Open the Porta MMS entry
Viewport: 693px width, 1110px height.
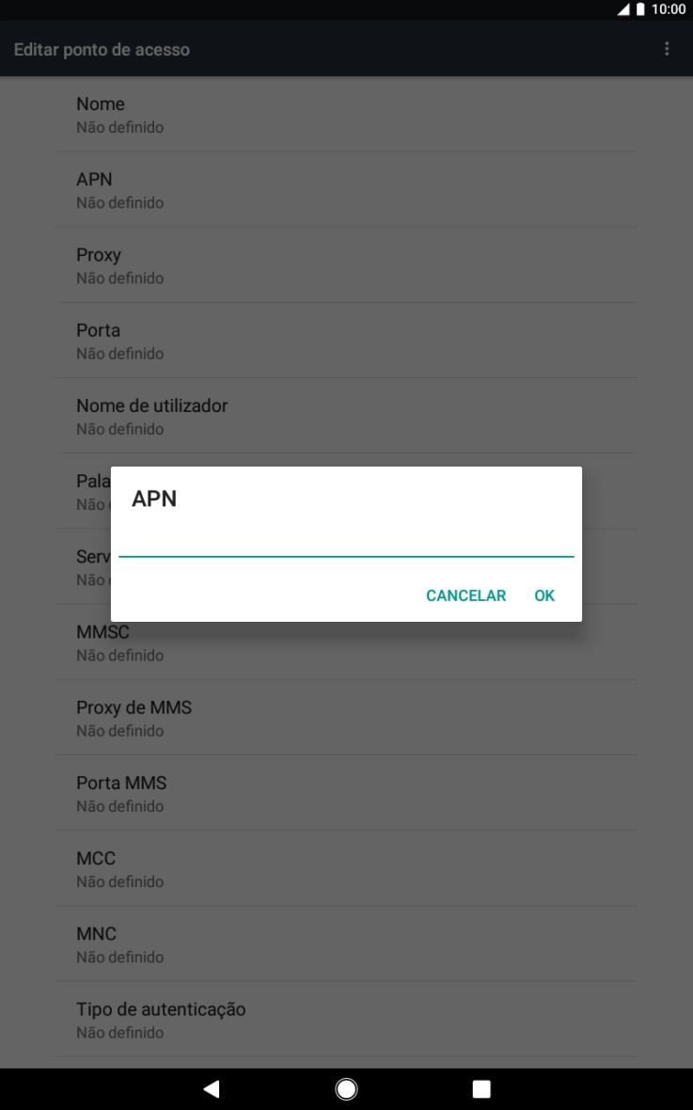pos(346,794)
